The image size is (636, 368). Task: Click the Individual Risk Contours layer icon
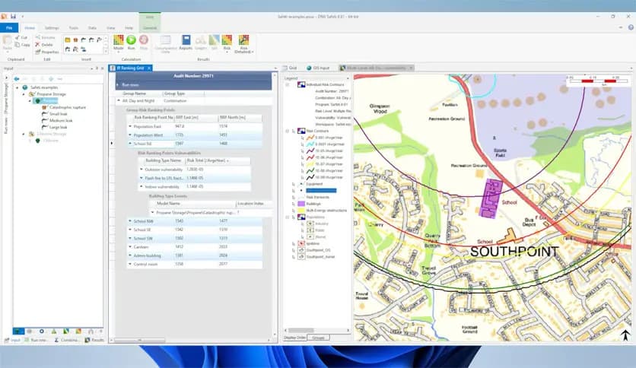point(301,84)
